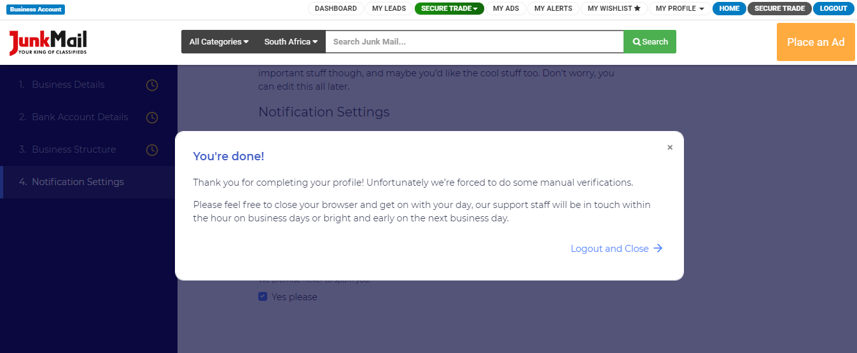
Task: Open the South Africa location dropdown
Action: coord(291,42)
